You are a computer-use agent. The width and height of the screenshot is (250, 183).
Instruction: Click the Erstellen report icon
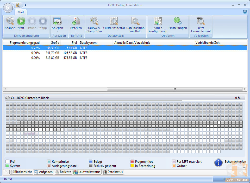[76, 21]
